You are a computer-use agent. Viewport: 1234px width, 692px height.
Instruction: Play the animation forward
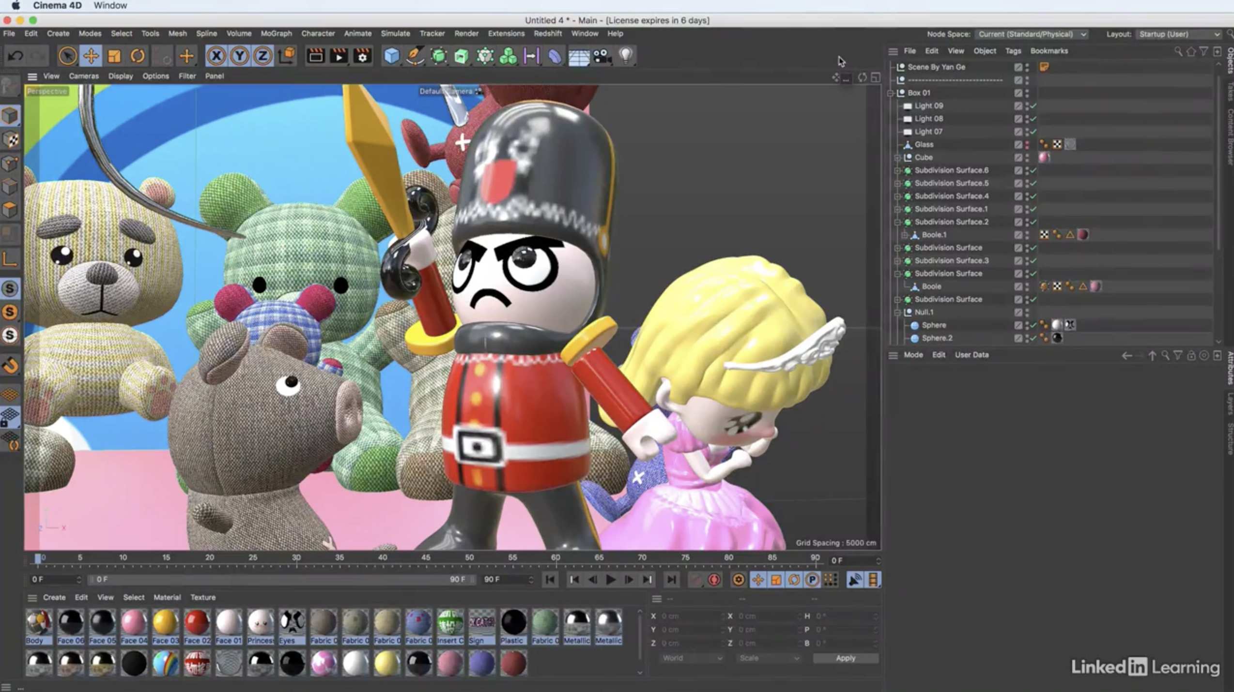pos(610,579)
